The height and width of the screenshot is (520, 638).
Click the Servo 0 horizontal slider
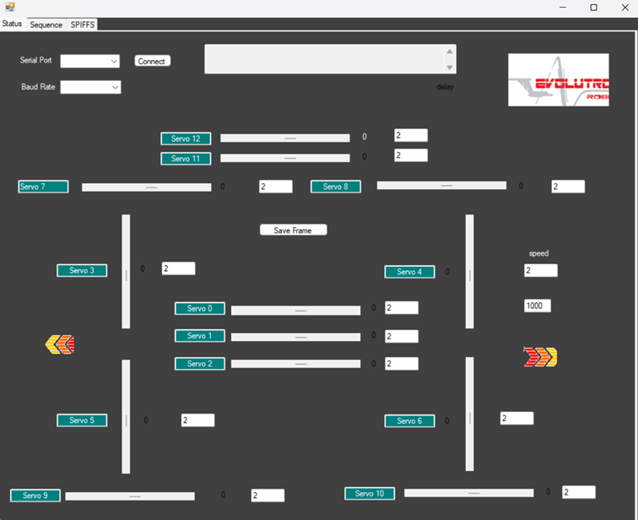(295, 311)
